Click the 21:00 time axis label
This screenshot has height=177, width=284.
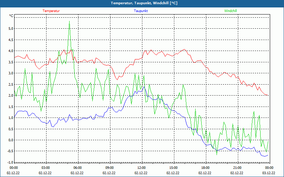(237, 168)
